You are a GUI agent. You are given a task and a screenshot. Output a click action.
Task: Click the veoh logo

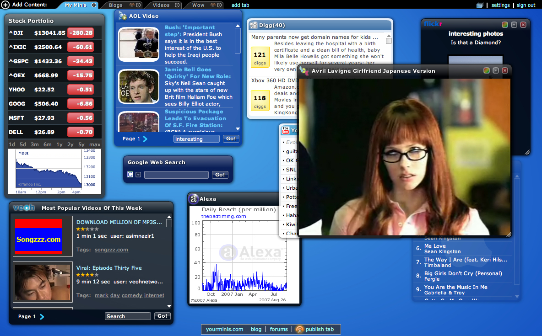(x=24, y=208)
